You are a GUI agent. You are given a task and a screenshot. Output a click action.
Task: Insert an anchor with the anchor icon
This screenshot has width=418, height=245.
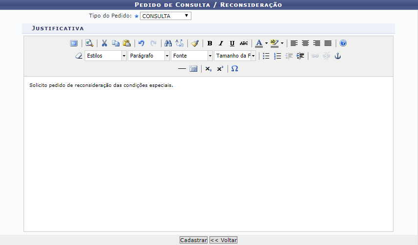pos(337,56)
